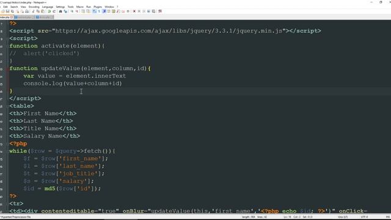Open the Language menu

tap(48, 7)
